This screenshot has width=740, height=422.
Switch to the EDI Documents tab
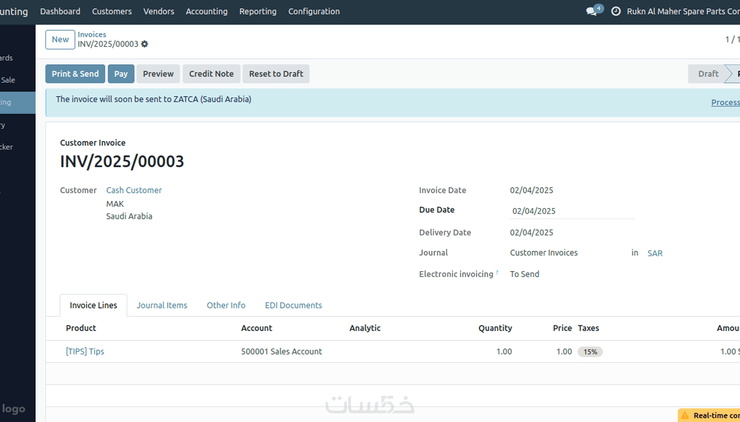[294, 305]
